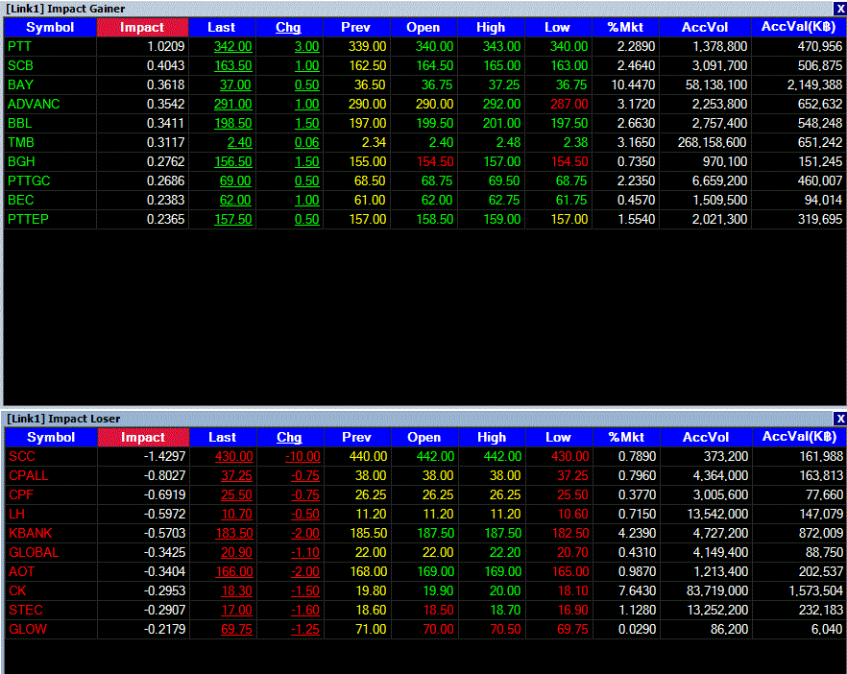Click AccVol header in Impact Loser
The height and width of the screenshot is (674, 847).
pos(706,438)
